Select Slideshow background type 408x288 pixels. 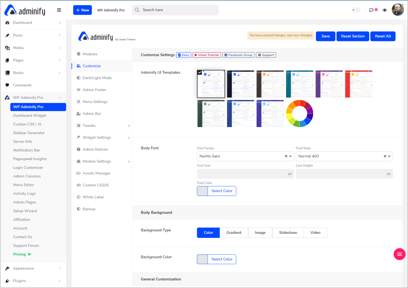tap(288, 233)
